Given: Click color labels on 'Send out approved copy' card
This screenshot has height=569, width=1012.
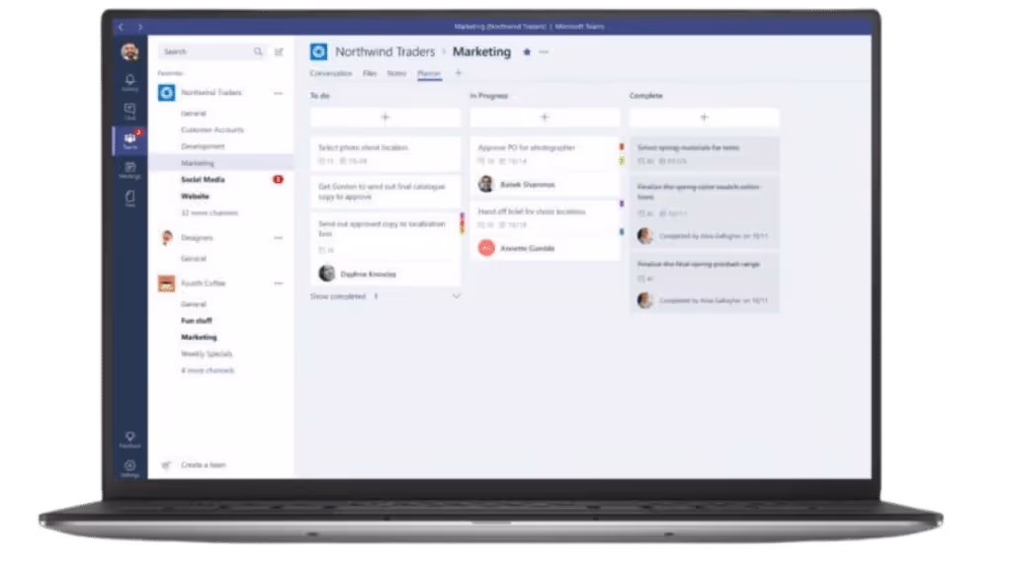Looking at the screenshot, I should click(463, 223).
